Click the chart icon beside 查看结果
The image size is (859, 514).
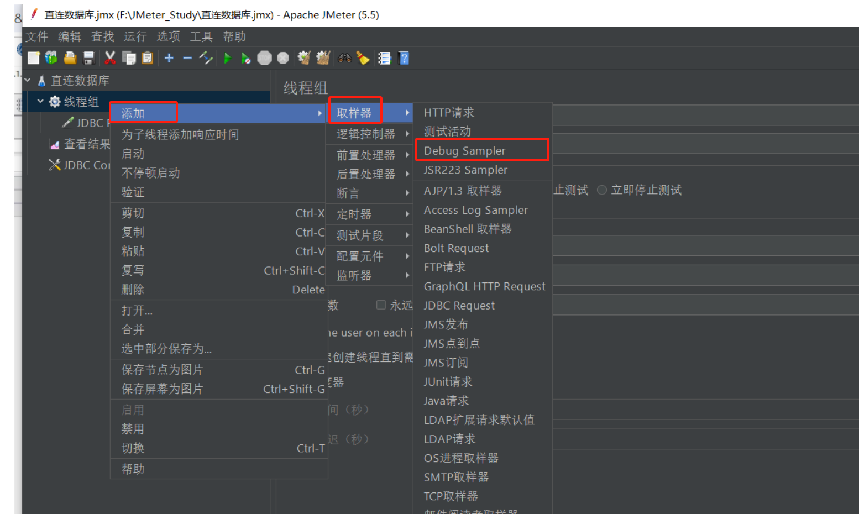55,144
